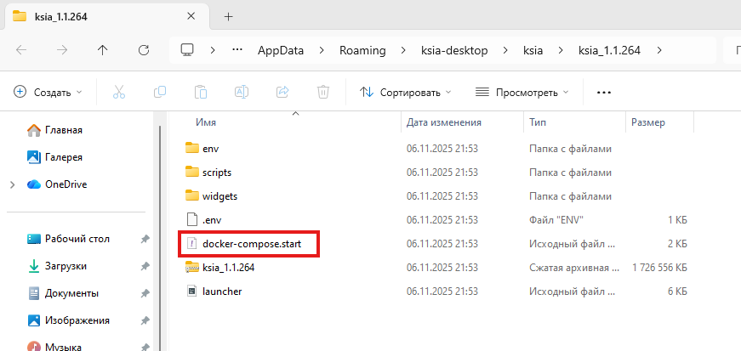
Task: Close the ksia_1.1.264 tab
Action: pyautogui.click(x=191, y=16)
